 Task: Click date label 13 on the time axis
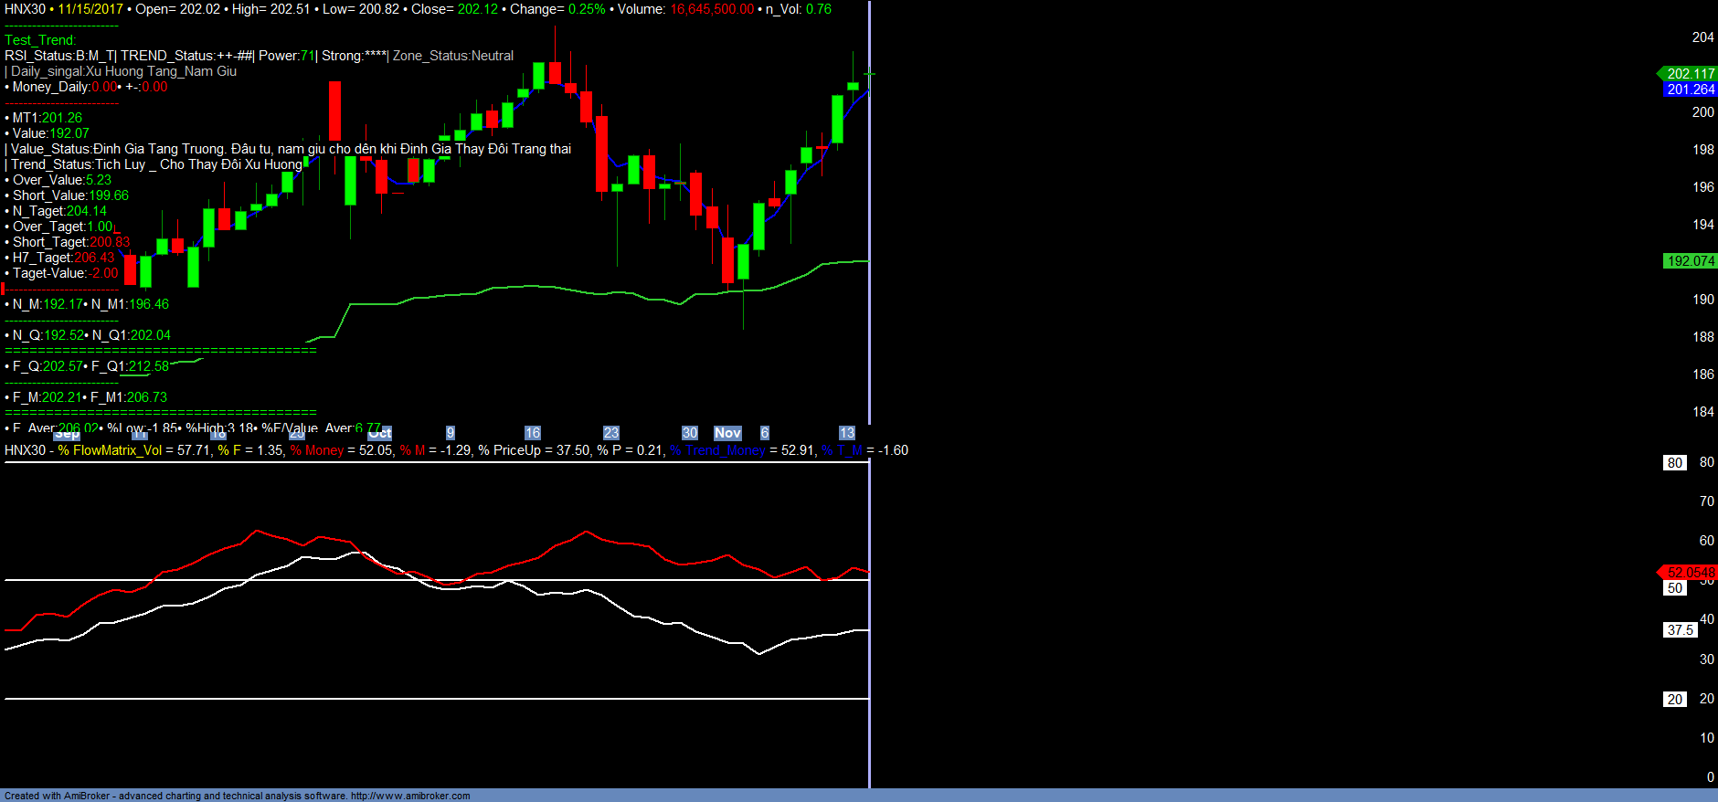pos(847,433)
